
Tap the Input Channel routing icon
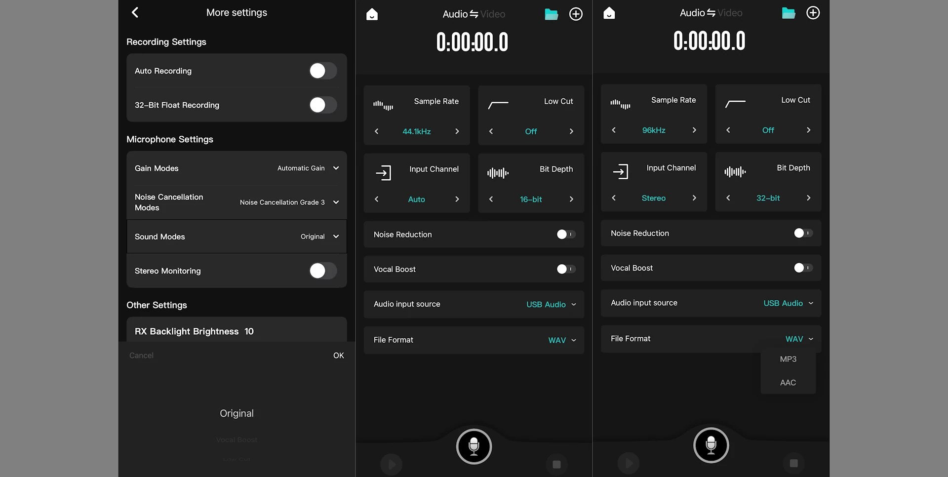point(384,172)
